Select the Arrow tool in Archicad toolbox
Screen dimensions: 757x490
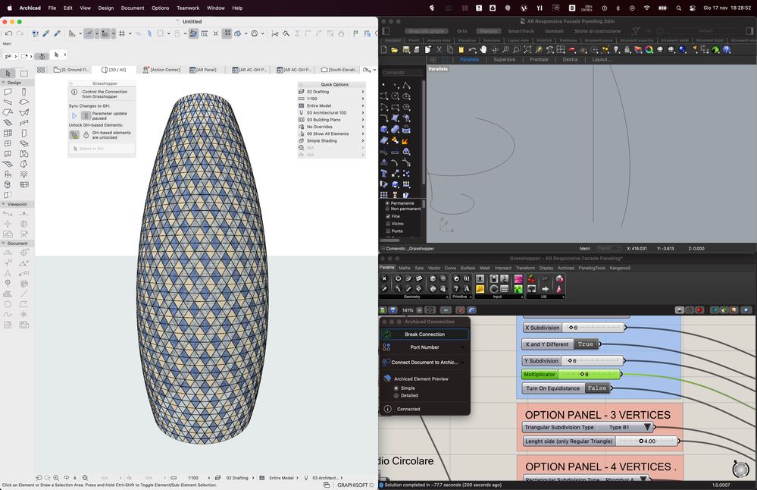[x=8, y=74]
